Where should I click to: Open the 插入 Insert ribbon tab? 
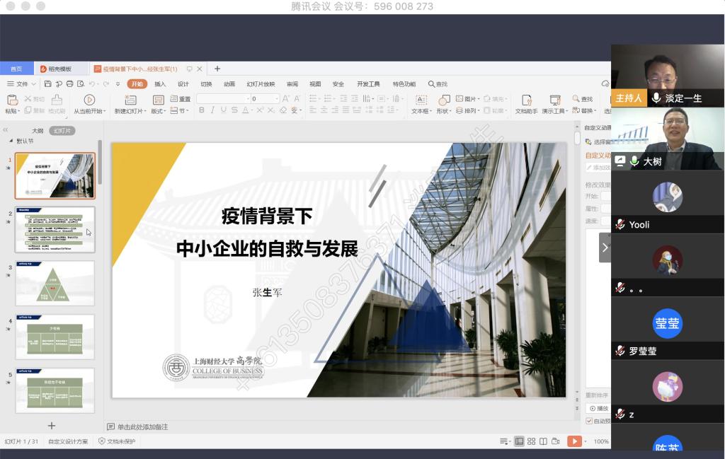160,84
